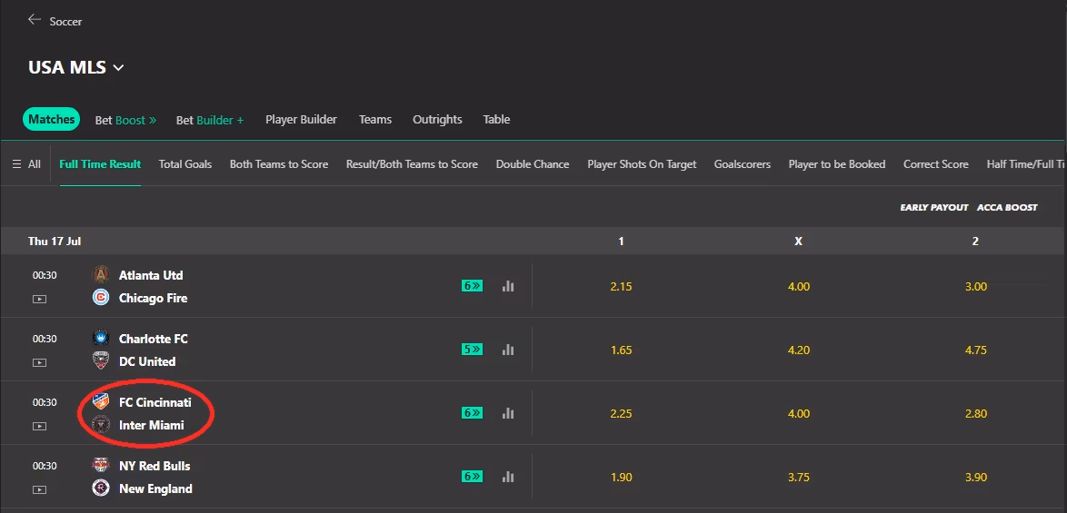This screenshot has height=513, width=1067.
Task: Open stats chart icon for NY Red Bulls match
Action: (508, 477)
